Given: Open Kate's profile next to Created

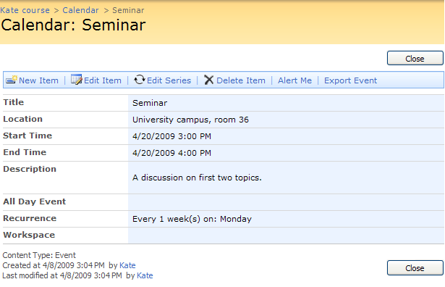Looking at the screenshot, I should pos(127,265).
